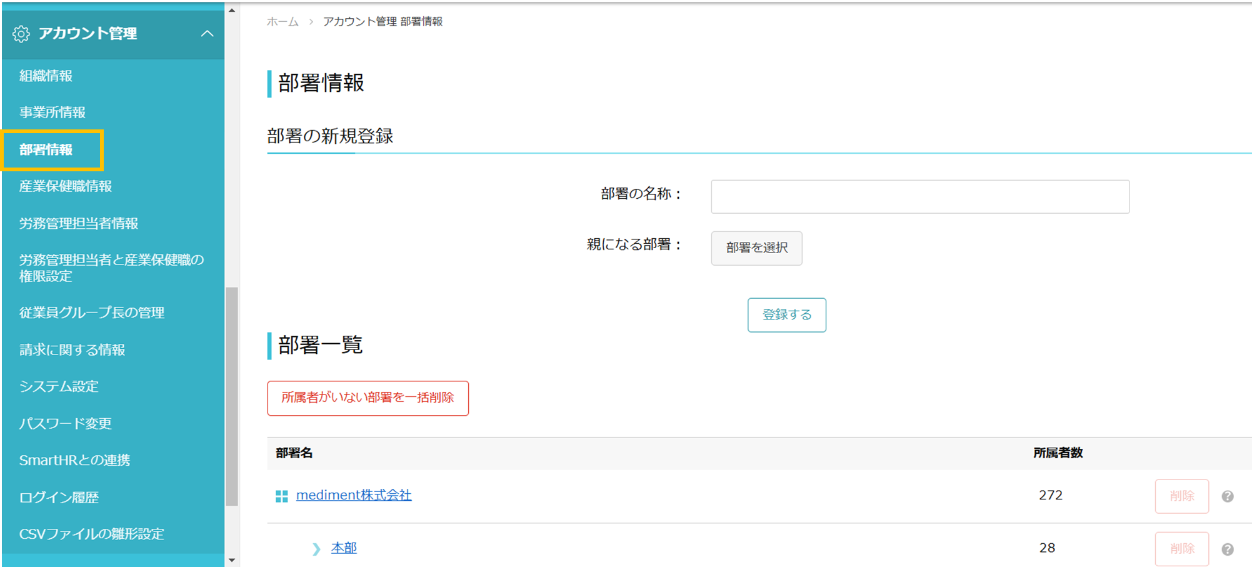Go to ホーム breadcrumb link
Viewport: 1252px width, 567px height.
(283, 22)
